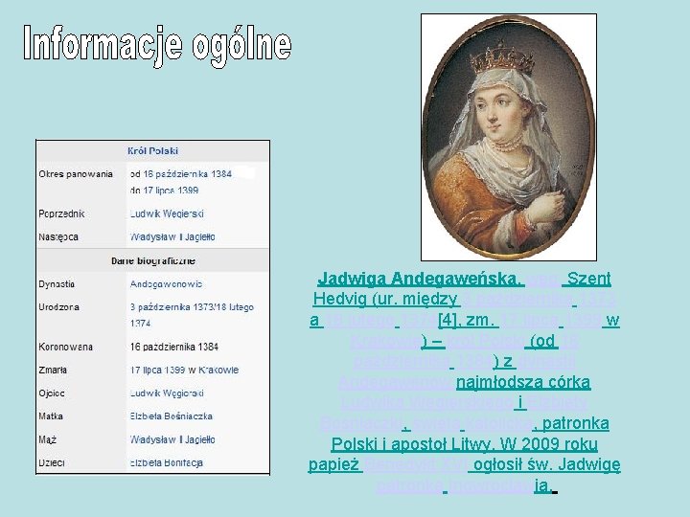Select the 'Dynastia' row label
Screen dimensions: 690x517
pos(57,284)
